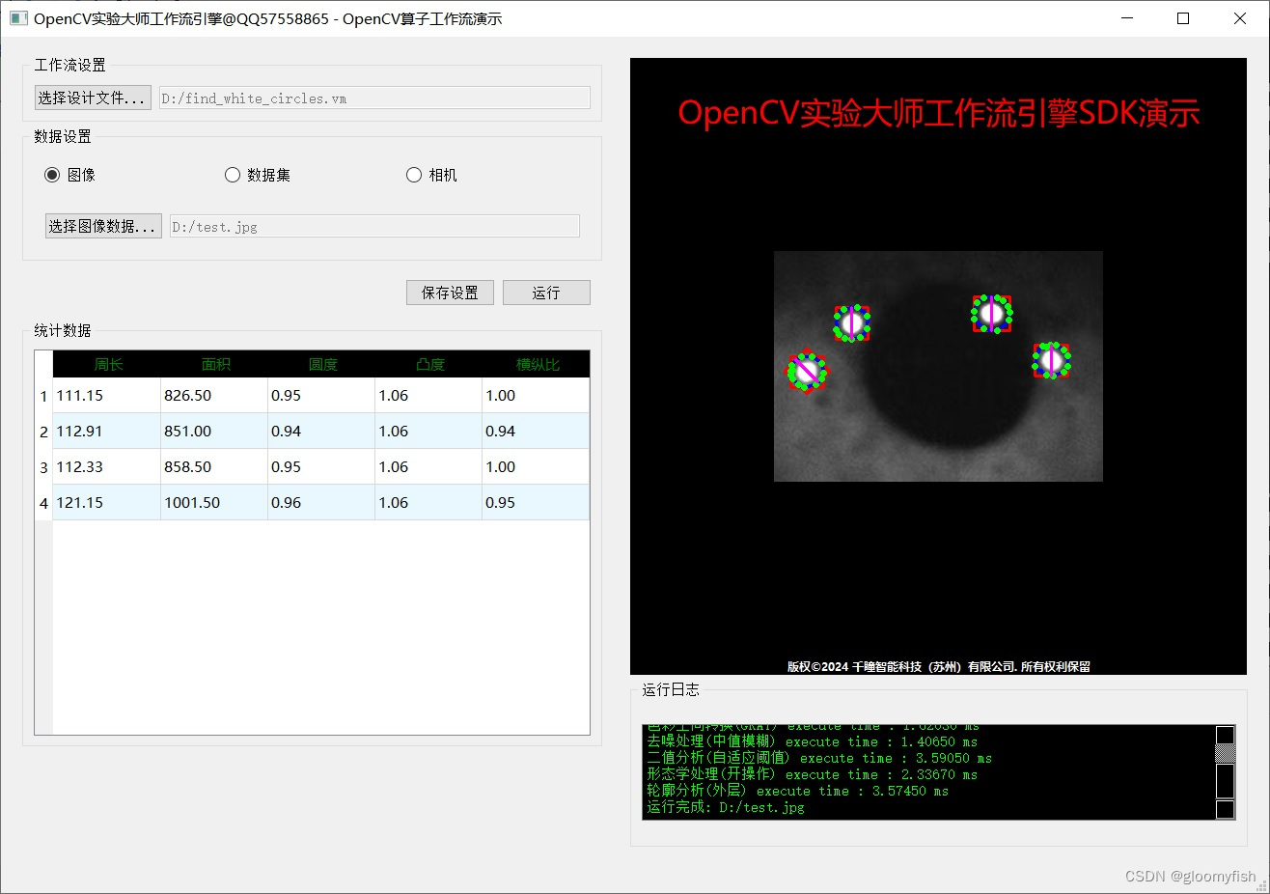
Task: Click the image data path showing D:/test.jpg
Action: coord(374,226)
